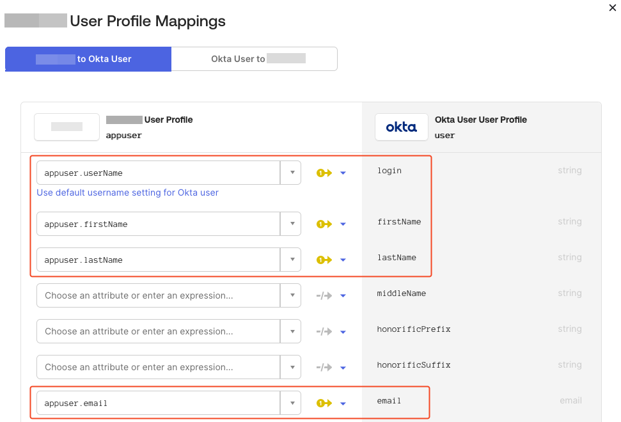The image size is (621, 422).
Task: Expand mapping options arrow for login row
Action: click(343, 173)
